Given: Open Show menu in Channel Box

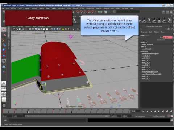Looking at the screenshot, I should (x=163, y=32).
